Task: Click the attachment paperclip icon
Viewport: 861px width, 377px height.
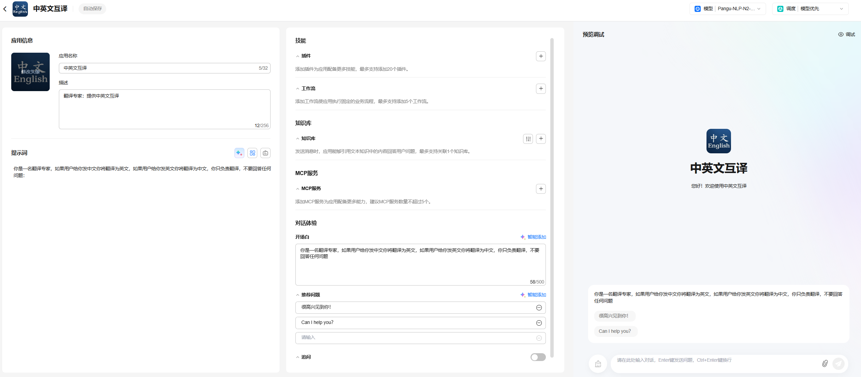Action: 825,363
